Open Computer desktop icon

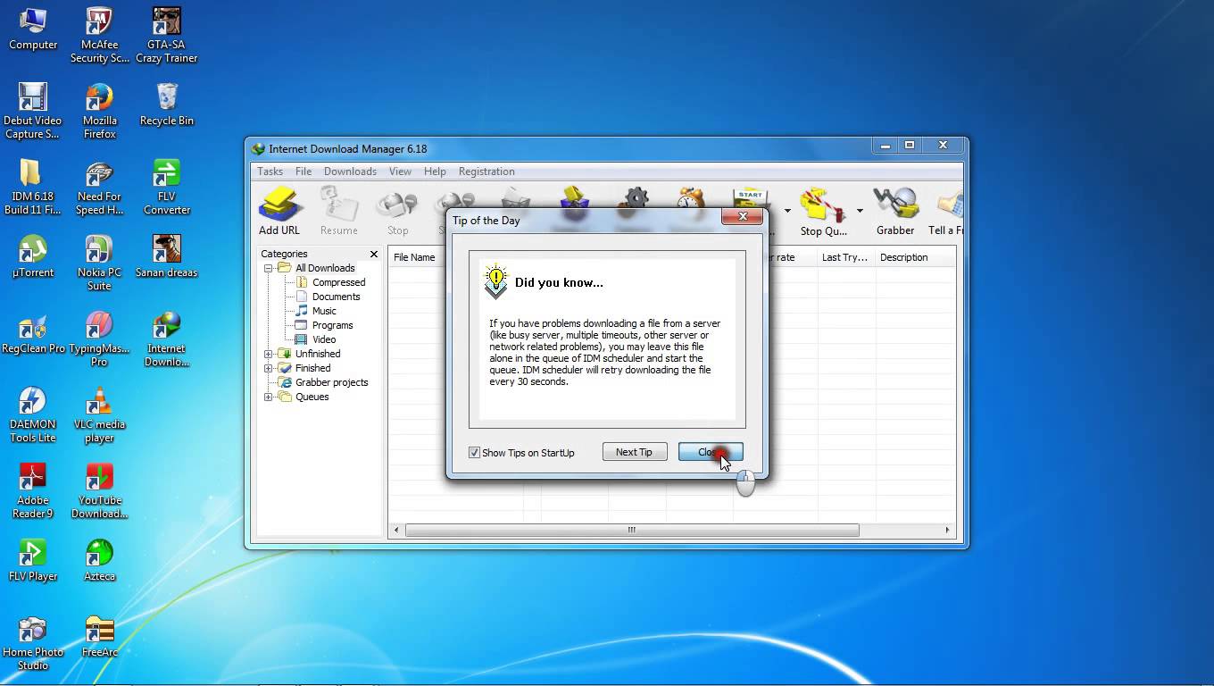tap(33, 29)
